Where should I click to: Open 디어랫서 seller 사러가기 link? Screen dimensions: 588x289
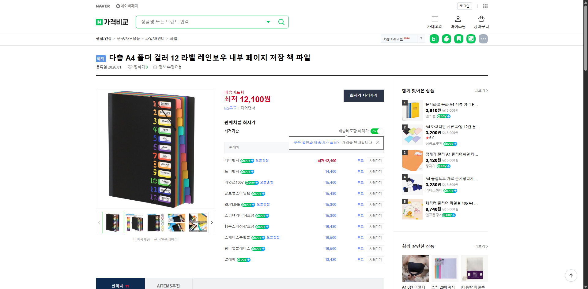pyautogui.click(x=375, y=161)
